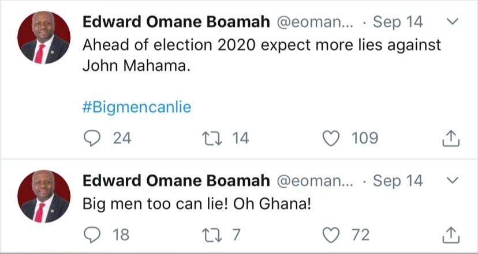Viewport: 478px width, 254px height.
Task: Reply to the John Mahama lies tweet
Action: [92, 138]
